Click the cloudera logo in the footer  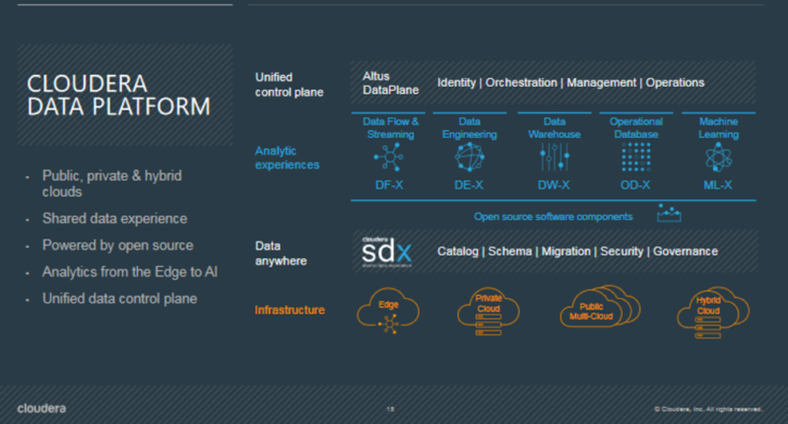click(41, 408)
